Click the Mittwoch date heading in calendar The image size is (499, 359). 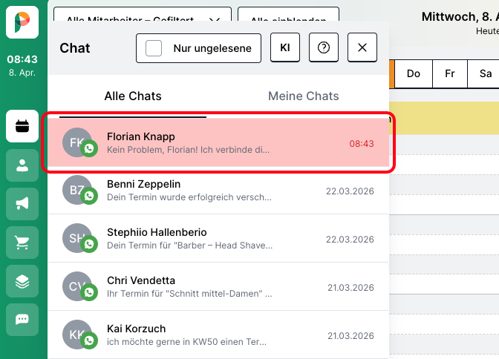[x=460, y=16]
